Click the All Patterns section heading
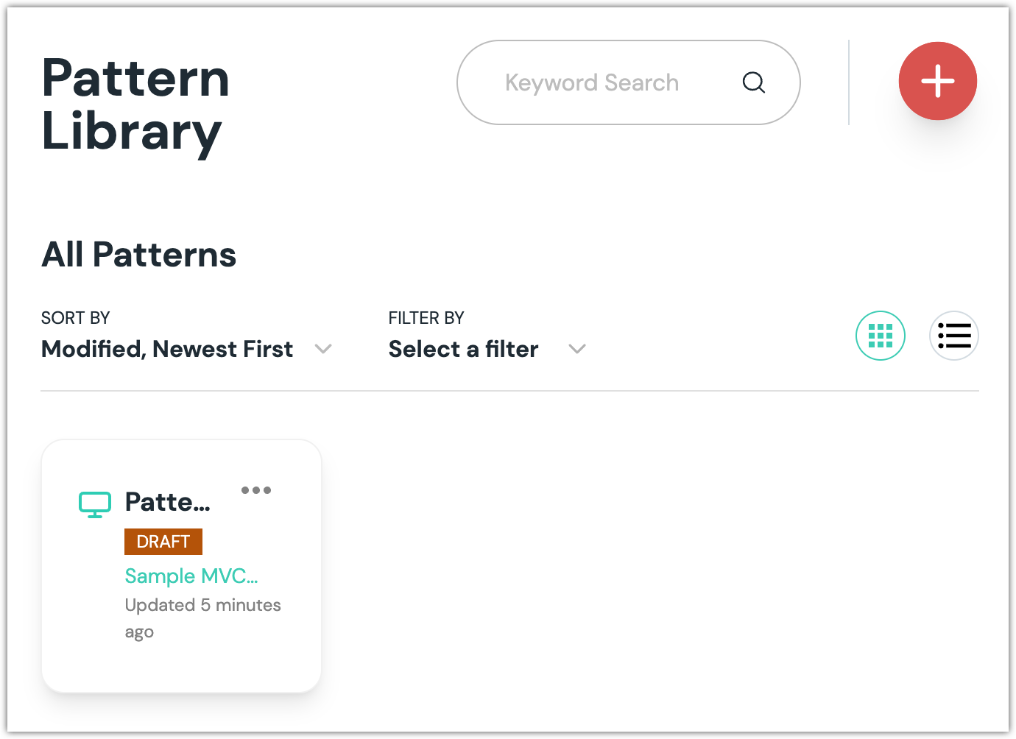This screenshot has height=739, width=1016. (138, 255)
